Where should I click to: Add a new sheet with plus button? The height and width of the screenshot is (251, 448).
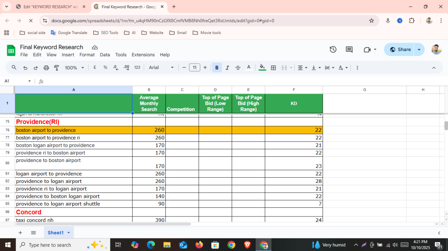[x=20, y=233]
